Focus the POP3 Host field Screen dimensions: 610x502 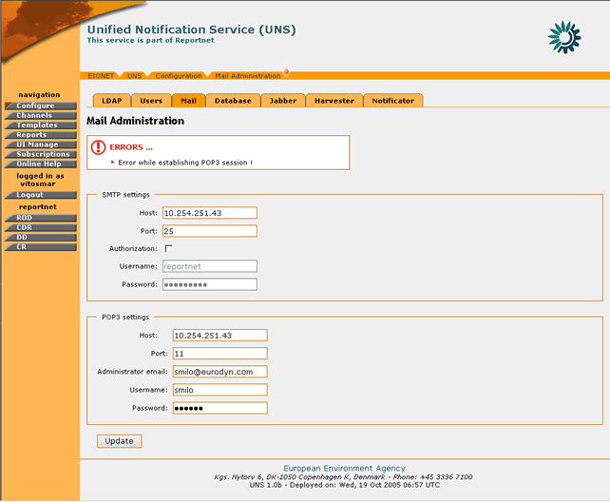pyautogui.click(x=219, y=335)
